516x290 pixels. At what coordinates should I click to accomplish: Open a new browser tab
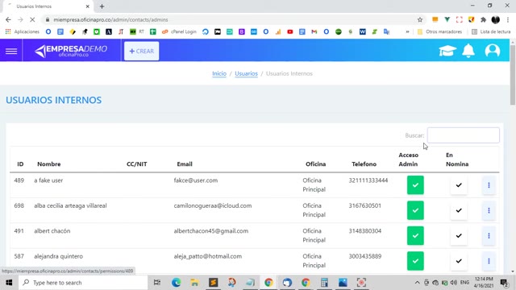[x=102, y=6]
